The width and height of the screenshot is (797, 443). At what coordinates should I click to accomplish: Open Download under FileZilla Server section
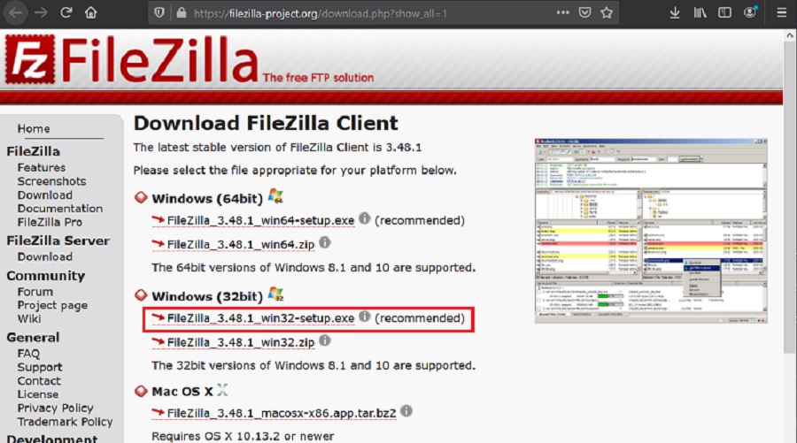[45, 256]
